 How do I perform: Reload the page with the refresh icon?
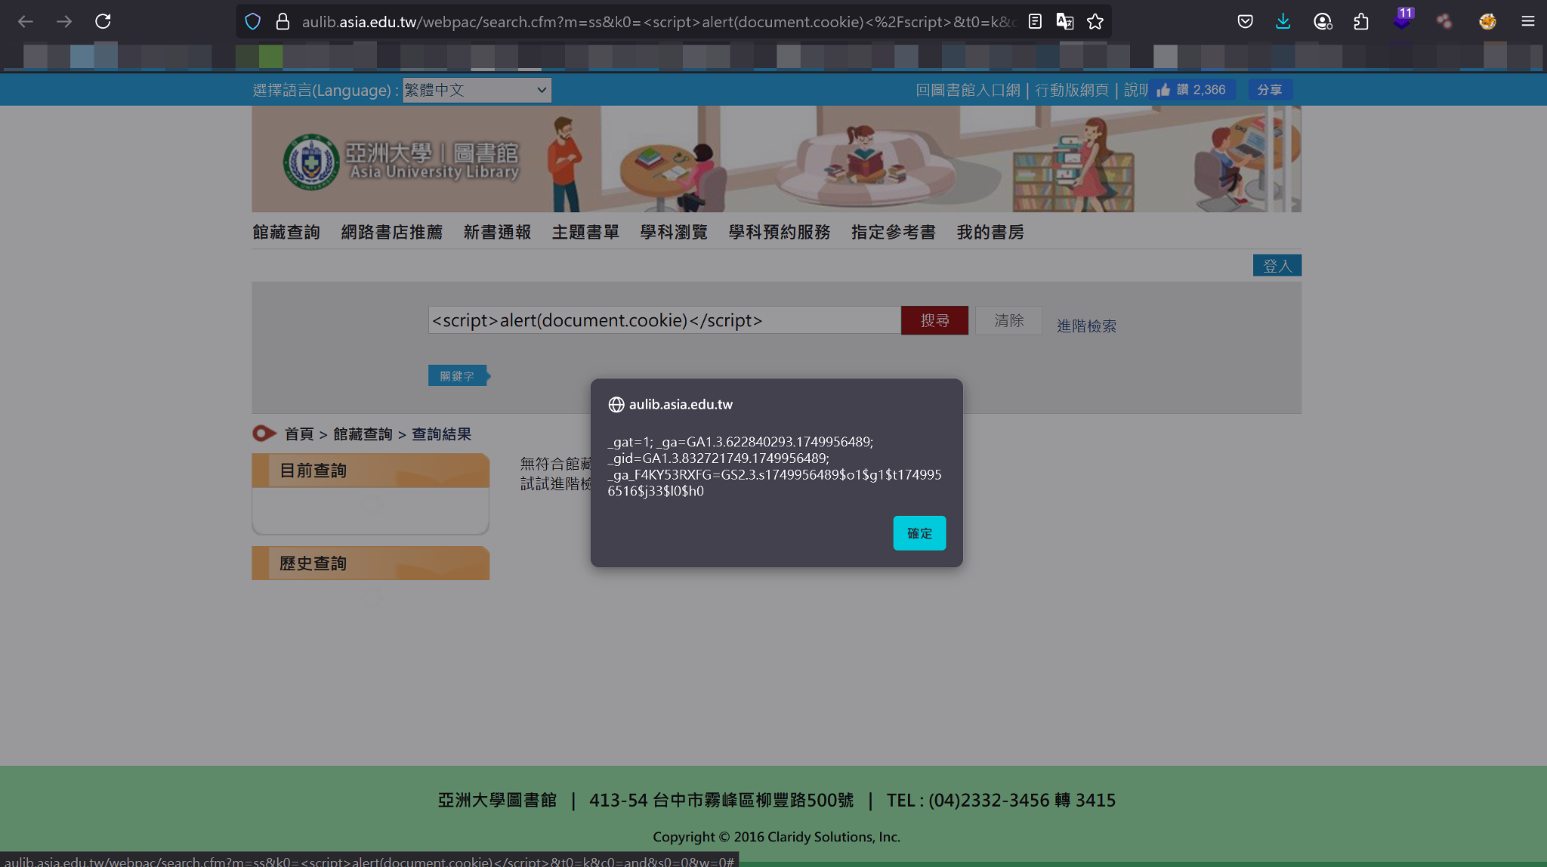pyautogui.click(x=103, y=21)
